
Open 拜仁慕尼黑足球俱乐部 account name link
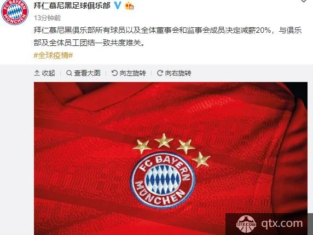click(x=72, y=5)
